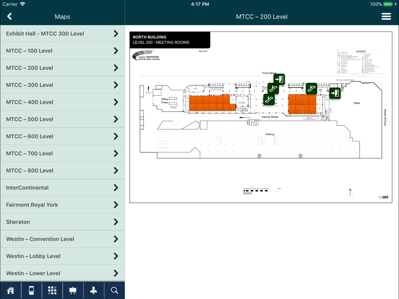This screenshot has width=399, height=299.
Task: Tap the NORTH BUILDING title banner
Action: click(170, 39)
